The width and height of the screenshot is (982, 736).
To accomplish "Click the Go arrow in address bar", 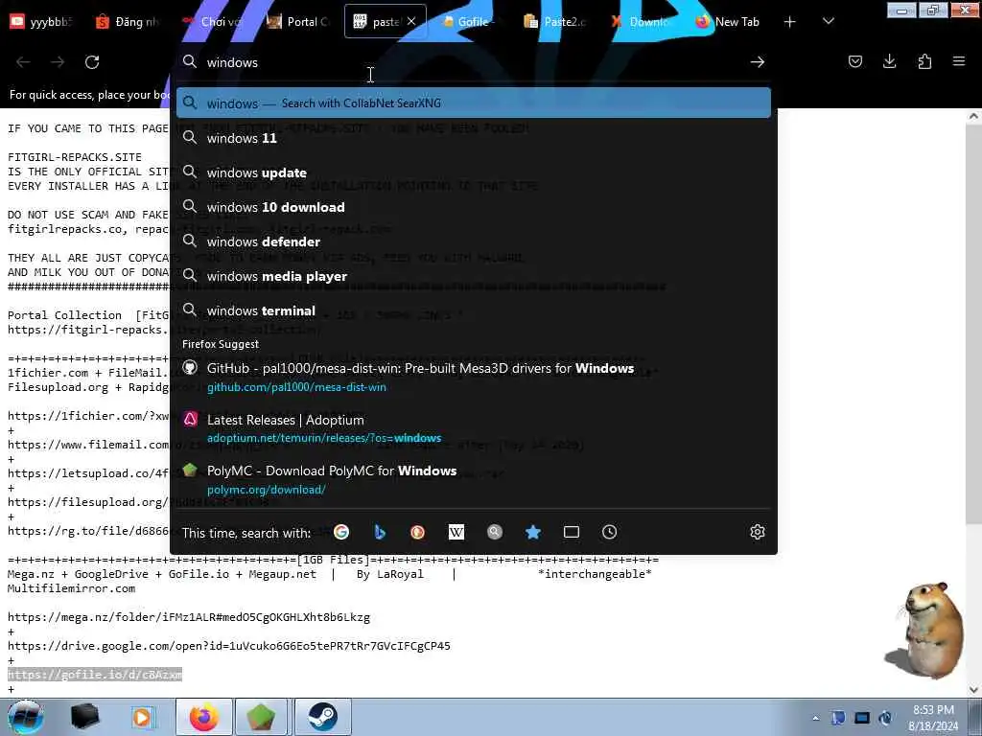I will (758, 62).
